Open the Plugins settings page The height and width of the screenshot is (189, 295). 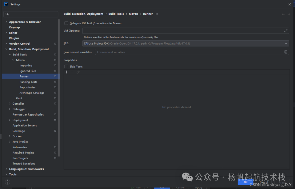[14, 38]
